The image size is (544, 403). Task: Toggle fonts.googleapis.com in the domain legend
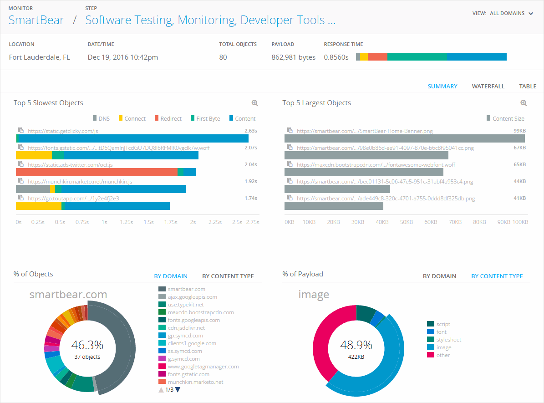[189, 320]
